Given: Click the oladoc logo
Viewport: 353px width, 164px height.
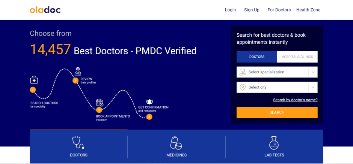Looking at the screenshot, I should coord(45,10).
